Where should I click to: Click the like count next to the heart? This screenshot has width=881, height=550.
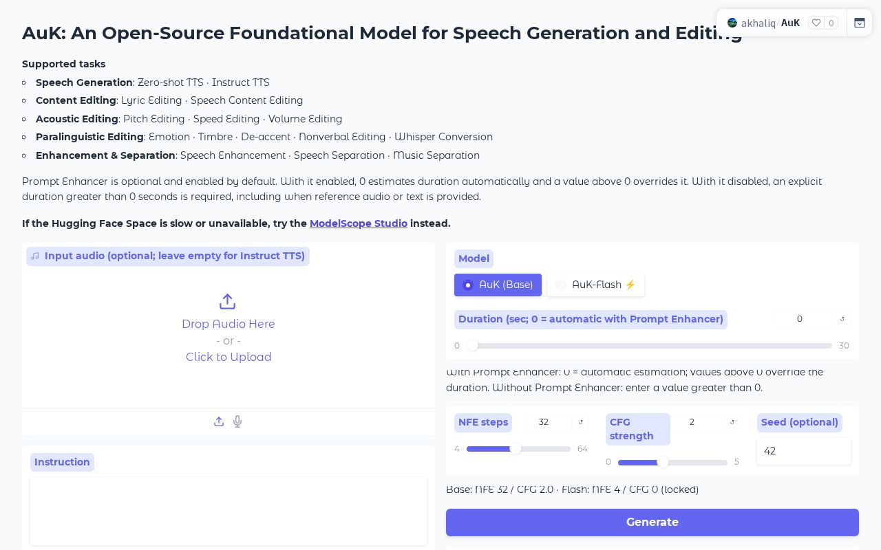point(831,23)
